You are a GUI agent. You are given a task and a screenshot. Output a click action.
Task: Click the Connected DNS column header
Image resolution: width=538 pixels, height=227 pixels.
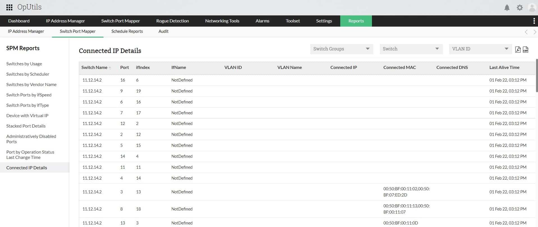point(452,68)
